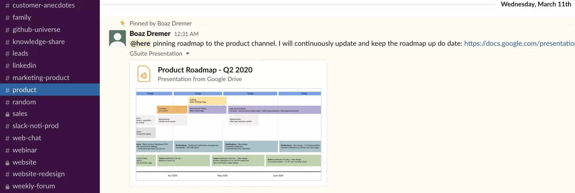This screenshot has width=575, height=193.
Task: Click the pin icon above the pinned message
Action: [122, 23]
